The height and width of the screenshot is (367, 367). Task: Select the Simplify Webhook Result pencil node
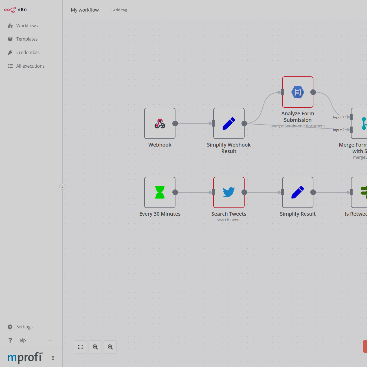click(x=229, y=123)
